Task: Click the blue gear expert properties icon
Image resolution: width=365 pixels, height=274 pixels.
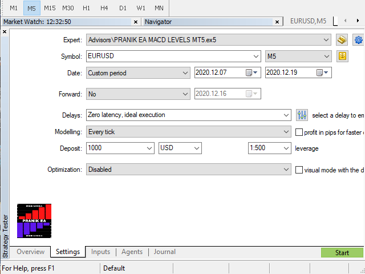Action: (x=358, y=40)
